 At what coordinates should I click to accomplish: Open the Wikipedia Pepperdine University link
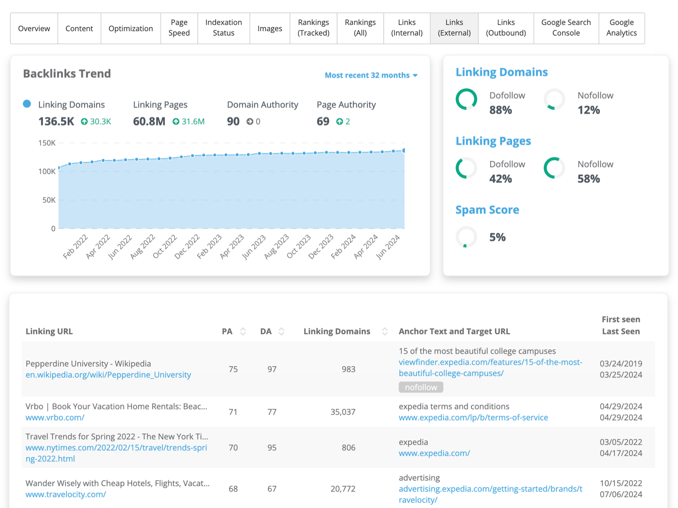pyautogui.click(x=108, y=375)
